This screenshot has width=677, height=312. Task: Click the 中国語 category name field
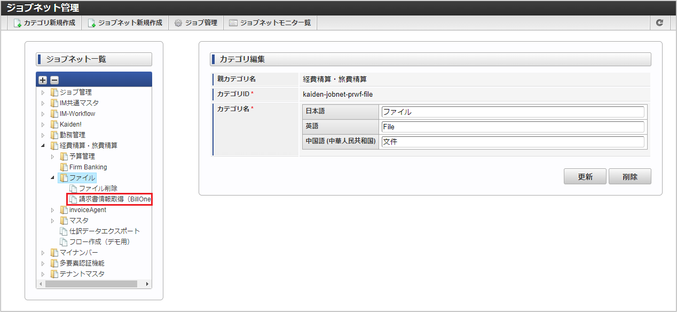(x=513, y=142)
